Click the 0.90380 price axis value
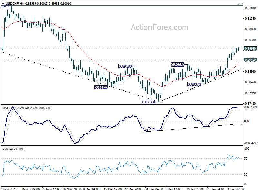This screenshot has width=258, height=193. 251,40
